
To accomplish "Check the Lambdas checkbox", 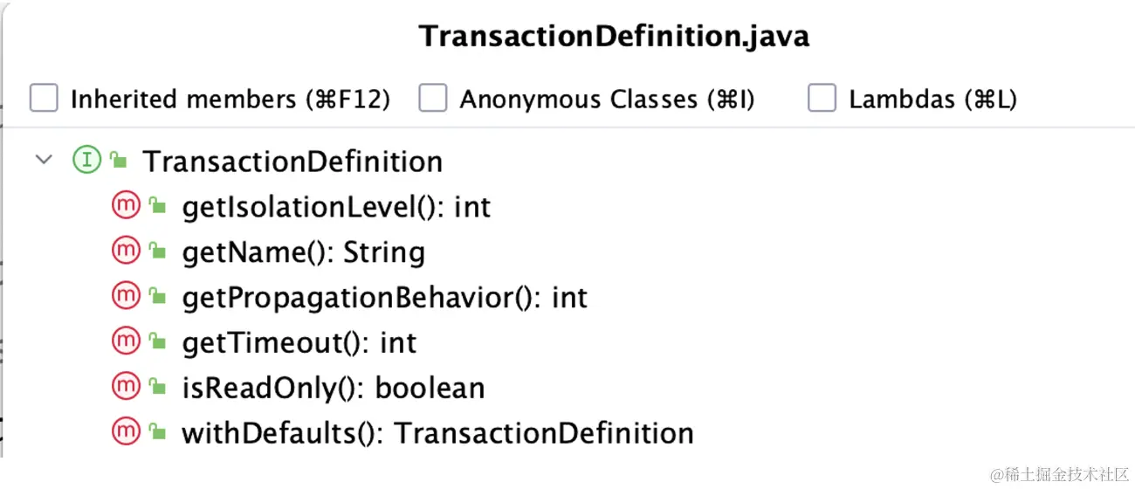I will point(822,99).
